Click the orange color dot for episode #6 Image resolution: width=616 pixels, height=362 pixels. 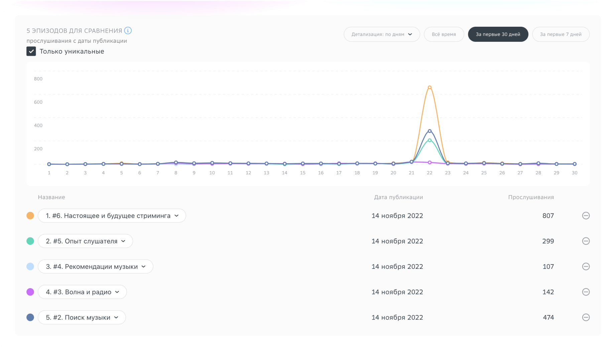click(x=30, y=216)
